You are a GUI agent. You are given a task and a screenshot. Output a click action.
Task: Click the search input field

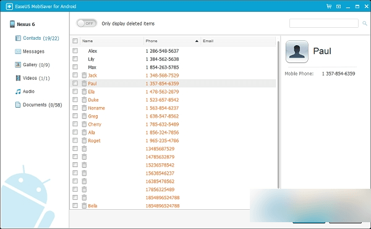click(323, 23)
